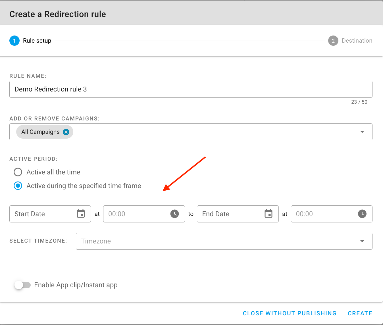Go to the Destination step
This screenshot has height=325, width=383.
[x=357, y=41]
